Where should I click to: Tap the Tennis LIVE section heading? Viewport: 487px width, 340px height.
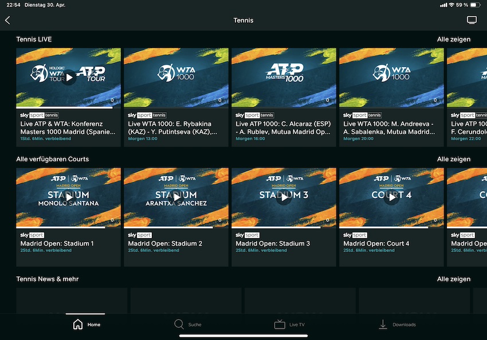point(34,39)
